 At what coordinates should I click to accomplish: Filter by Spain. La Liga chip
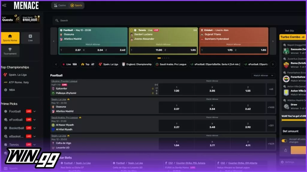point(109,64)
